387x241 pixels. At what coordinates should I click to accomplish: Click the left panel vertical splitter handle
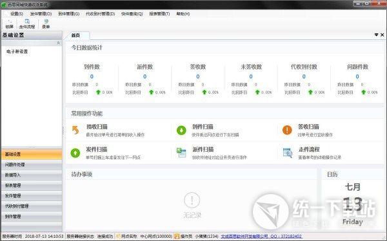coord(63,130)
